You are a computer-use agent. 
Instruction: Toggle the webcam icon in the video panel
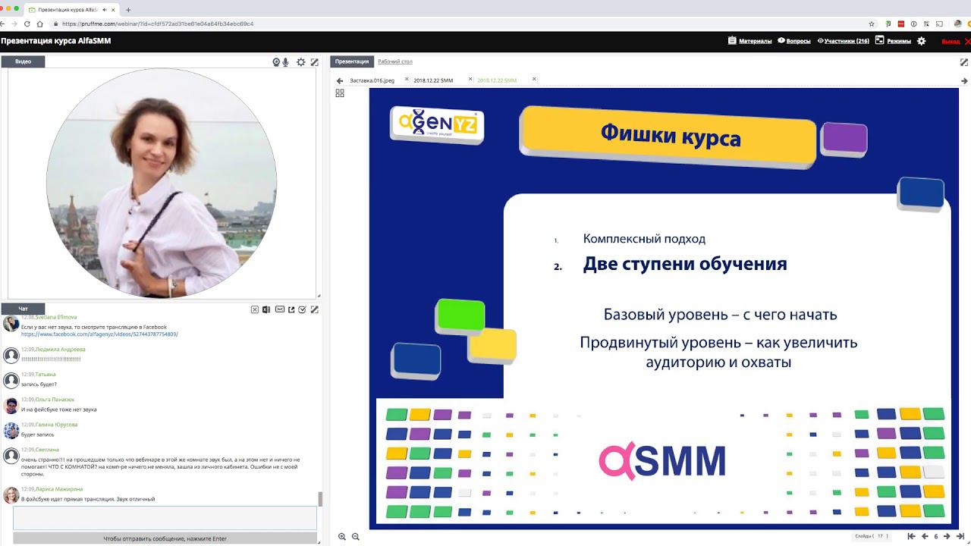coord(277,62)
